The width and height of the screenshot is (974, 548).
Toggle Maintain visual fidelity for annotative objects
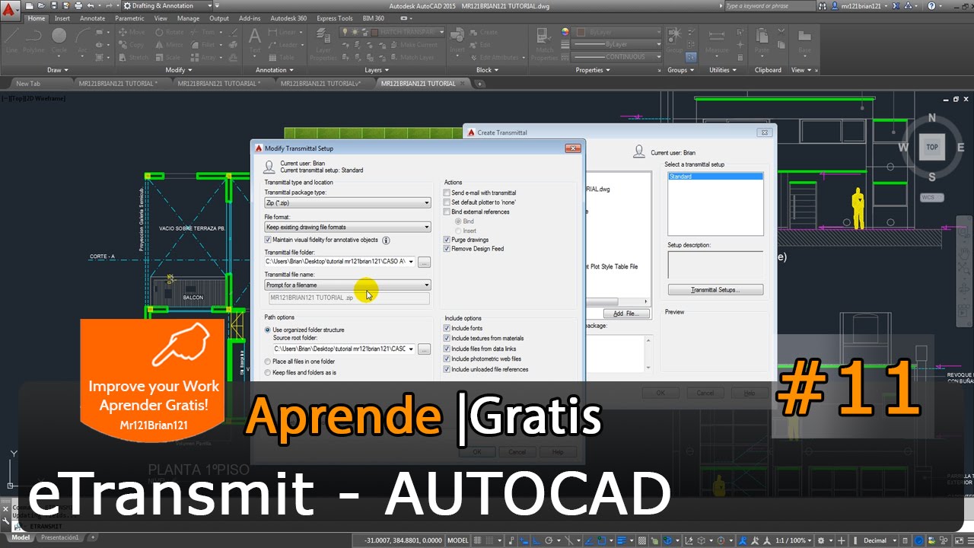[268, 240]
